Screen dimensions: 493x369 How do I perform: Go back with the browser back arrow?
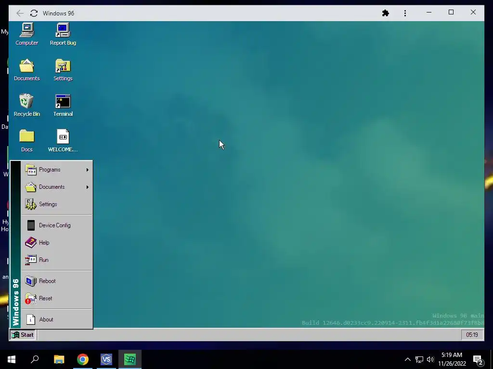[x=20, y=13]
